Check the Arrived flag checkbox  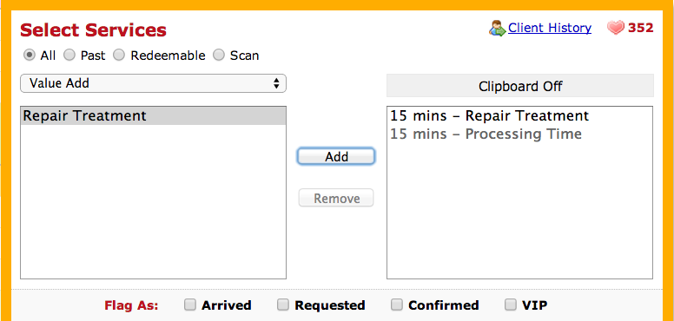point(189,305)
